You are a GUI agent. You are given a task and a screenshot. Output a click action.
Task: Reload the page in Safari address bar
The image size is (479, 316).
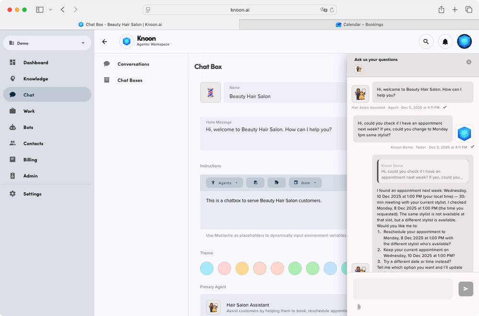coord(332,10)
